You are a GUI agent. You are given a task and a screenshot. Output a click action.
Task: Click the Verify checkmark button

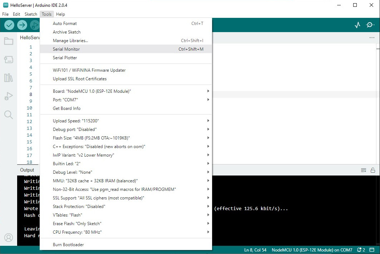coord(9,25)
